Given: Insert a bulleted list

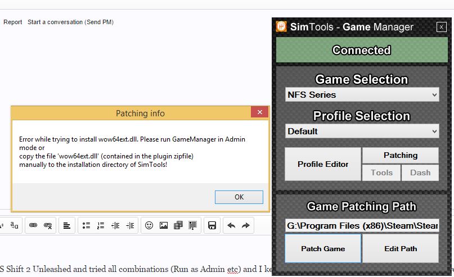Looking at the screenshot, I should point(86,225).
